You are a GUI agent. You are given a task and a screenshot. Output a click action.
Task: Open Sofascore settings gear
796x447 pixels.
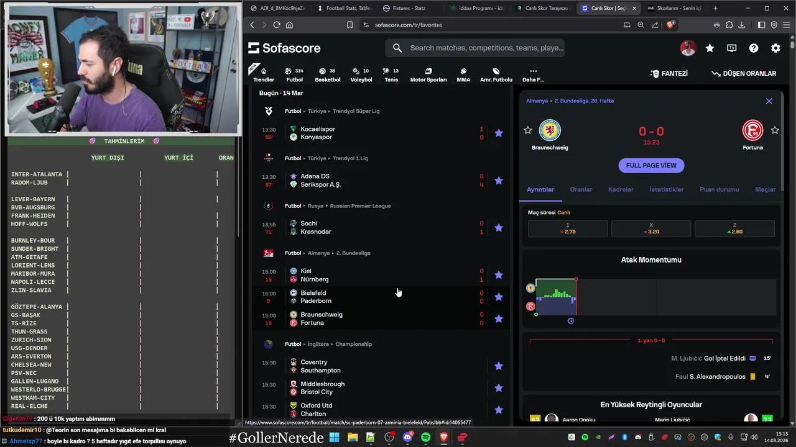[x=775, y=48]
